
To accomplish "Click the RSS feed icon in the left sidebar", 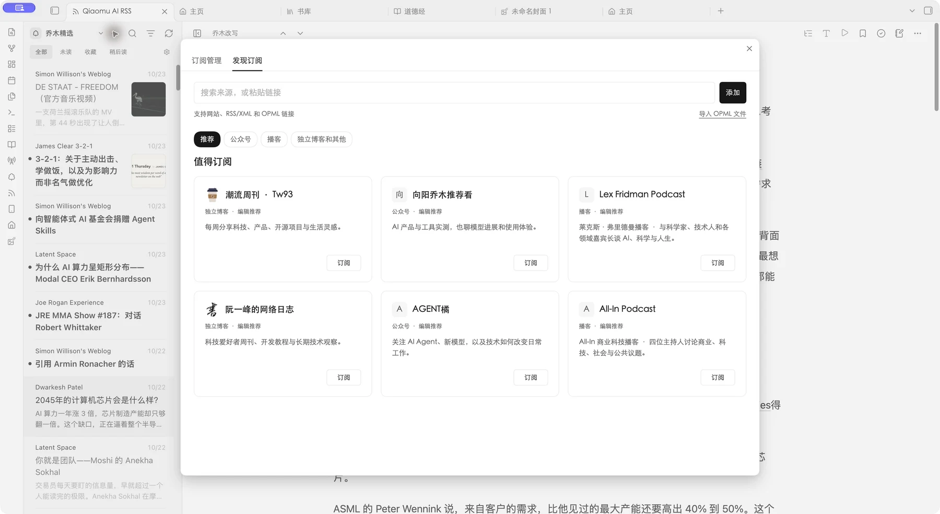I will (11, 193).
